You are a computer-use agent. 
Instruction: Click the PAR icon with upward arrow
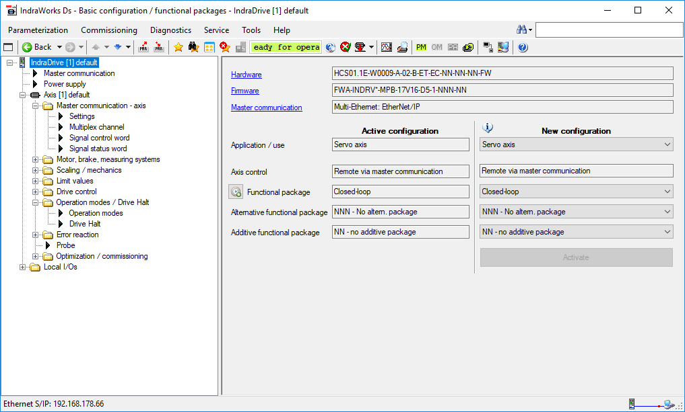click(143, 47)
